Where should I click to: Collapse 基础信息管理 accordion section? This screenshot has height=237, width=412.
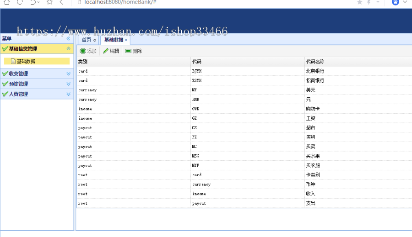pyautogui.click(x=68, y=48)
